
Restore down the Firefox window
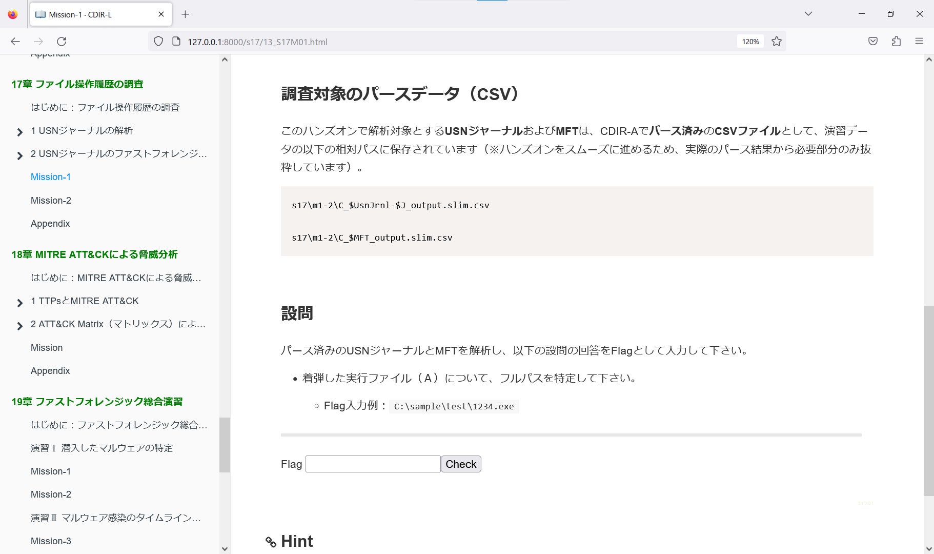[x=891, y=14]
